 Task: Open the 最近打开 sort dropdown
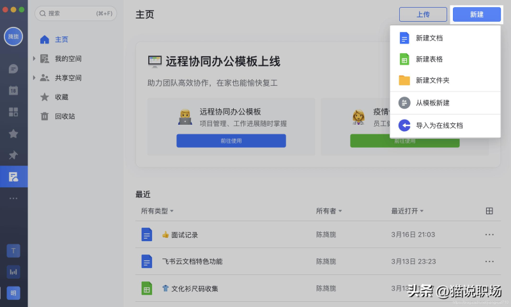click(x=408, y=211)
